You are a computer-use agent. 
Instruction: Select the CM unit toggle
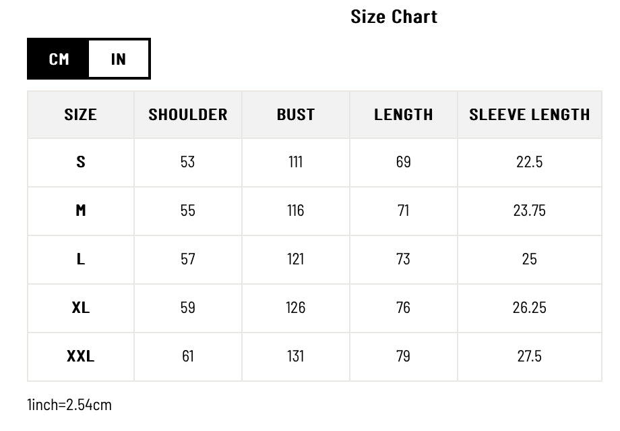pyautogui.click(x=59, y=59)
